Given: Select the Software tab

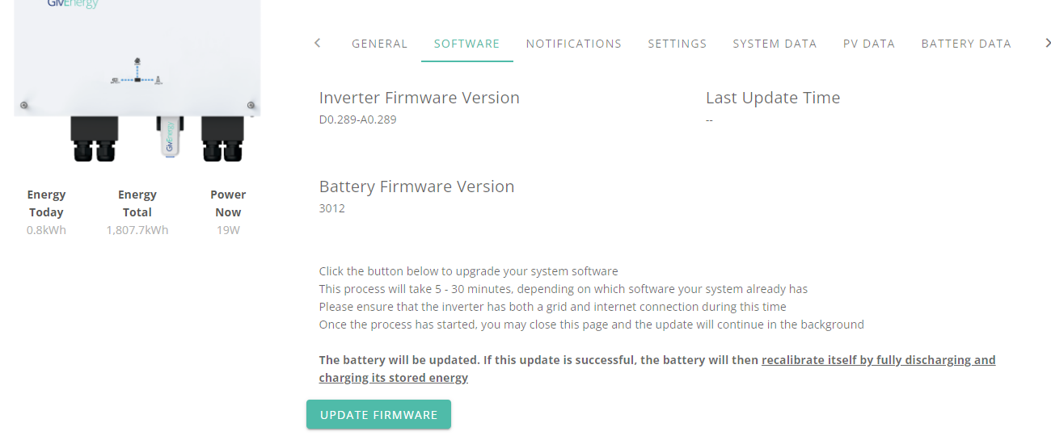Looking at the screenshot, I should click(467, 44).
